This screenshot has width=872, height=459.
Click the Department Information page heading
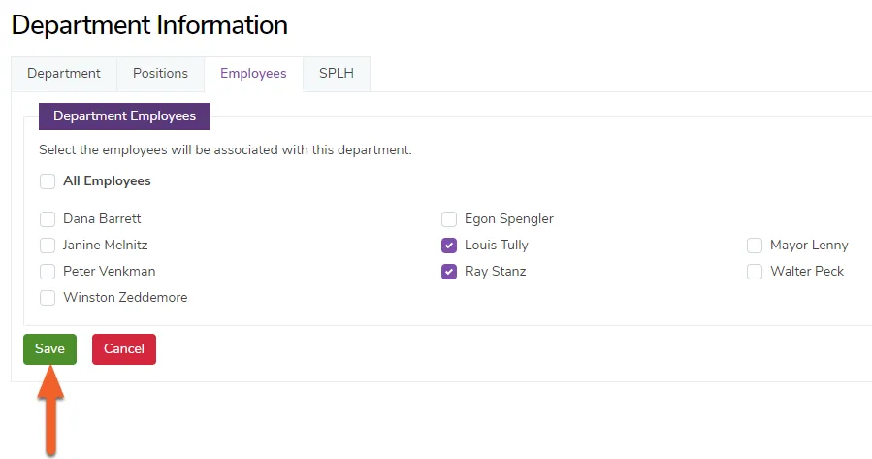pyautogui.click(x=149, y=25)
